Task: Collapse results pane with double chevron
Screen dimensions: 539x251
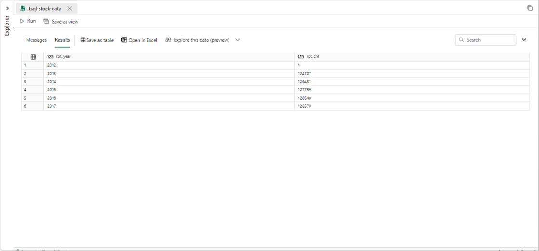Action: [x=524, y=40]
